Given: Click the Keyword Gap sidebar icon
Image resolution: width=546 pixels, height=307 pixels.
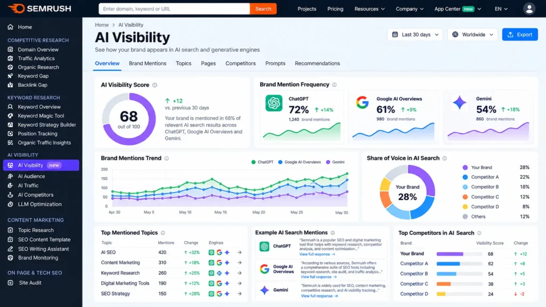Looking at the screenshot, I should [11, 76].
